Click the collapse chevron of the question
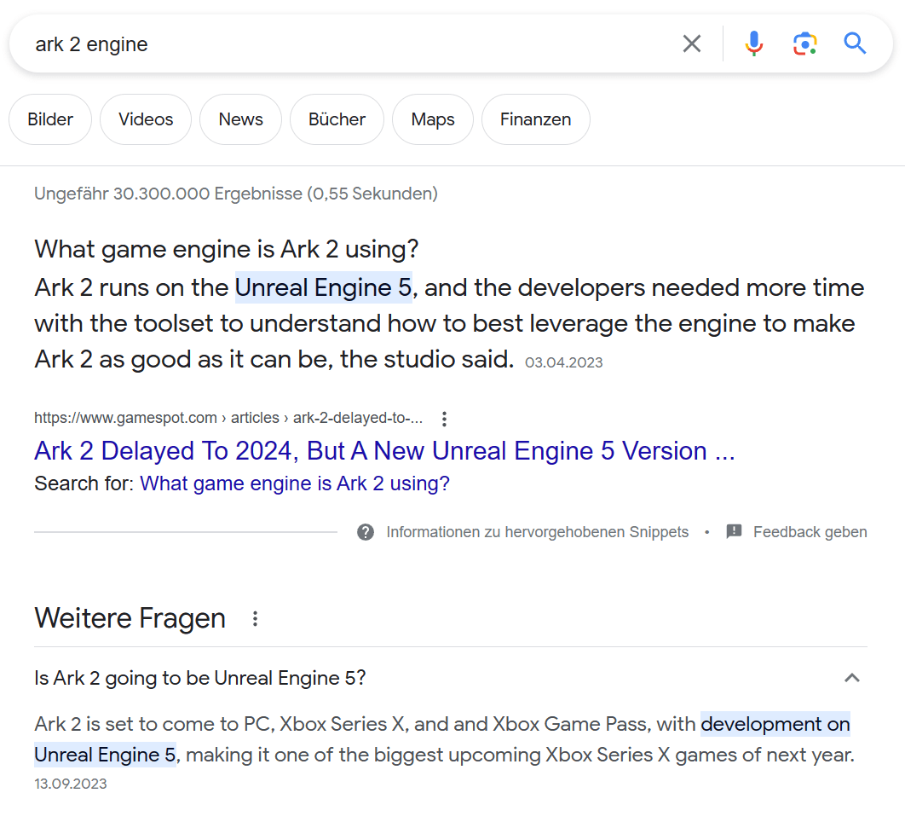Image resolution: width=905 pixels, height=822 pixels. [x=852, y=678]
